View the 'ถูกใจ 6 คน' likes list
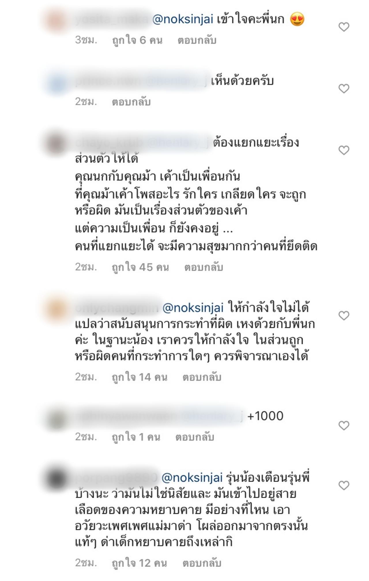369x581 pixels. (x=137, y=40)
